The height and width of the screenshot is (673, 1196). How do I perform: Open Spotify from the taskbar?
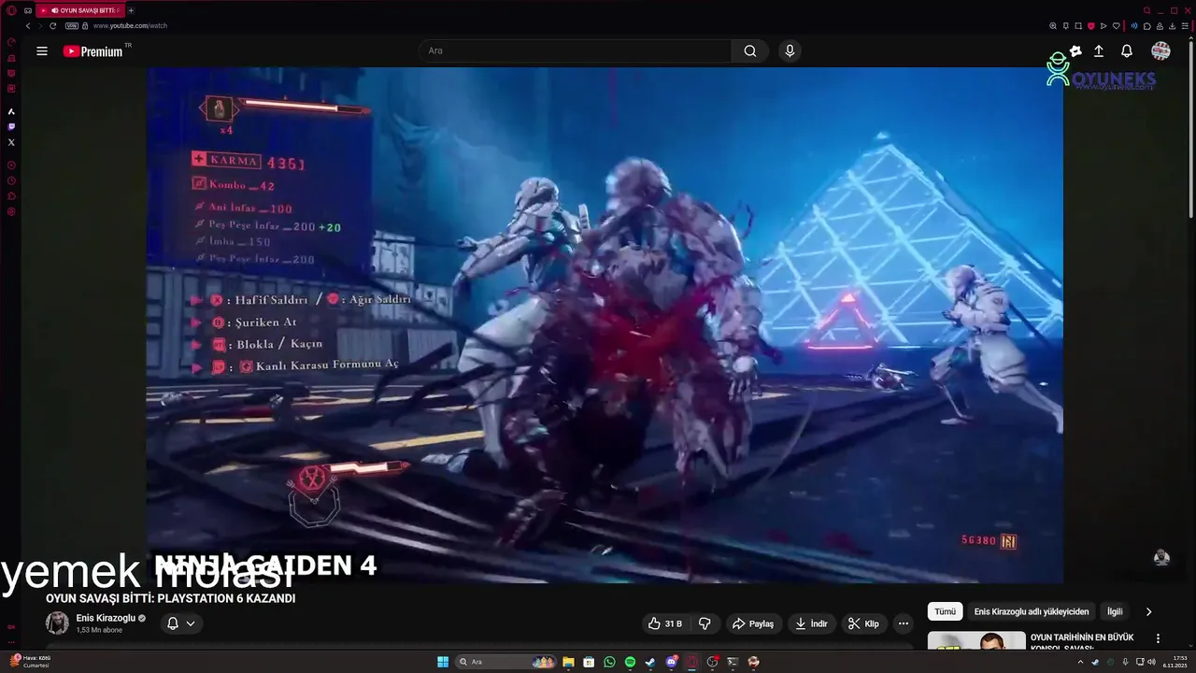click(x=630, y=662)
